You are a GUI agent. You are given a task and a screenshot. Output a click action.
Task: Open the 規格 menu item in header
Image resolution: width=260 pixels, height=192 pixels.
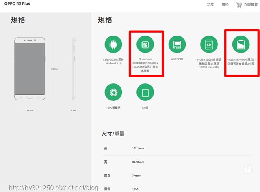pos(225,4)
